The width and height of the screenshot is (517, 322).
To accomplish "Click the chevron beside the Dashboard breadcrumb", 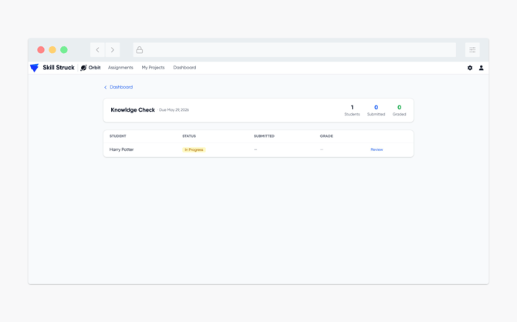I will click(x=106, y=87).
